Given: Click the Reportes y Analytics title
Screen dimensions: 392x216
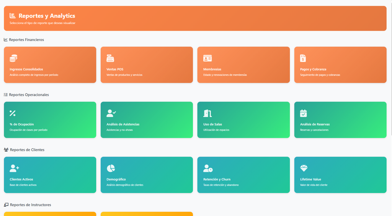Looking at the screenshot, I should [47, 16].
